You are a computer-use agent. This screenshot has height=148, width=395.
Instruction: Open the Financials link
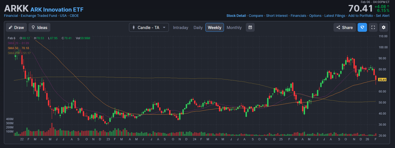pyautogui.click(x=298, y=16)
